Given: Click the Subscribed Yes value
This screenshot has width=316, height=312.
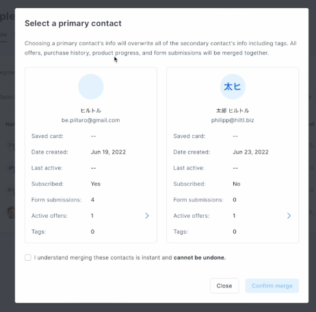Looking at the screenshot, I should point(96,184).
